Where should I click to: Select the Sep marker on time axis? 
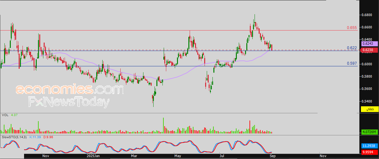click(x=272, y=156)
